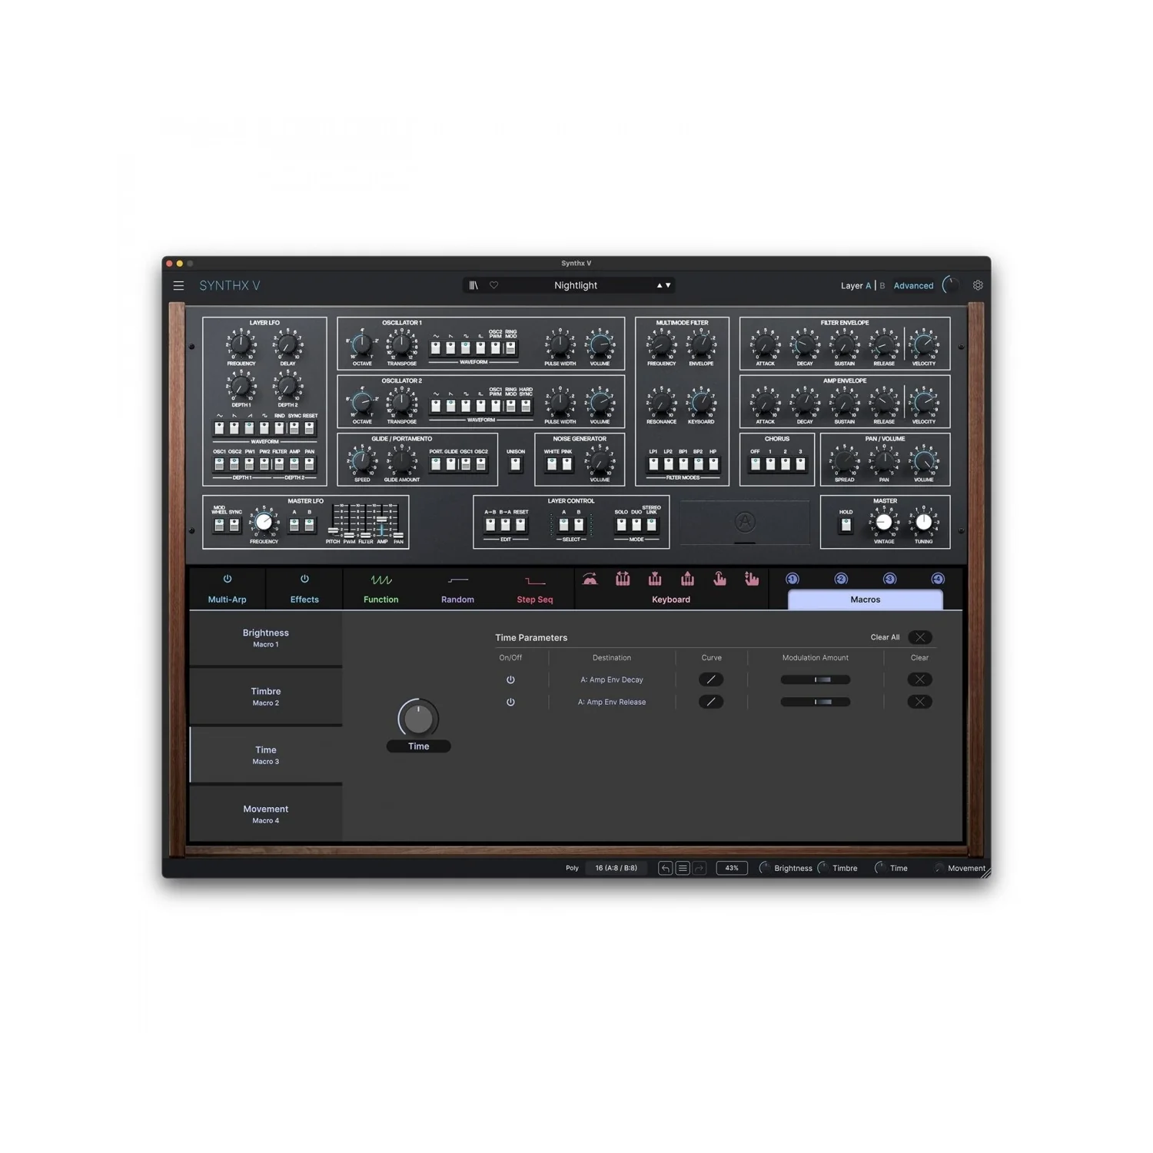Screen dimensions: 1153x1153
Task: Select the Brightness Macro 1 entry
Action: pos(266,638)
